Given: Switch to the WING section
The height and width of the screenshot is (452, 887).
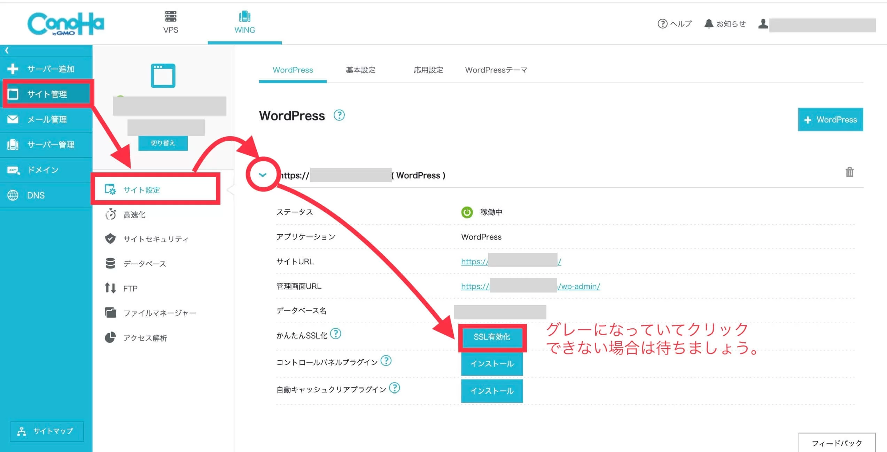Looking at the screenshot, I should click(x=244, y=22).
